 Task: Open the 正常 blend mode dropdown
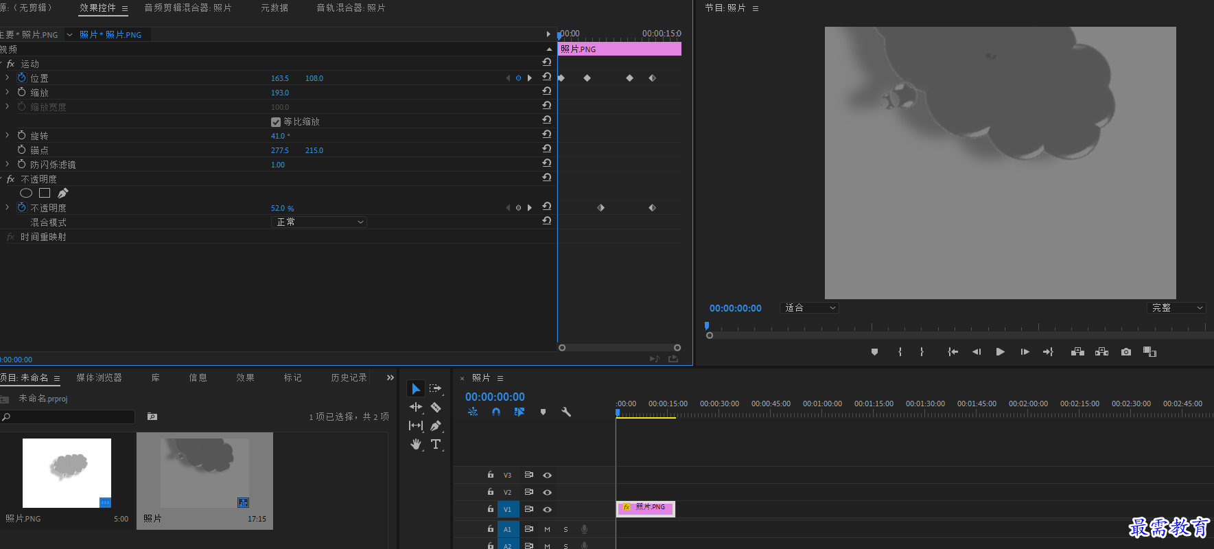pyautogui.click(x=319, y=222)
